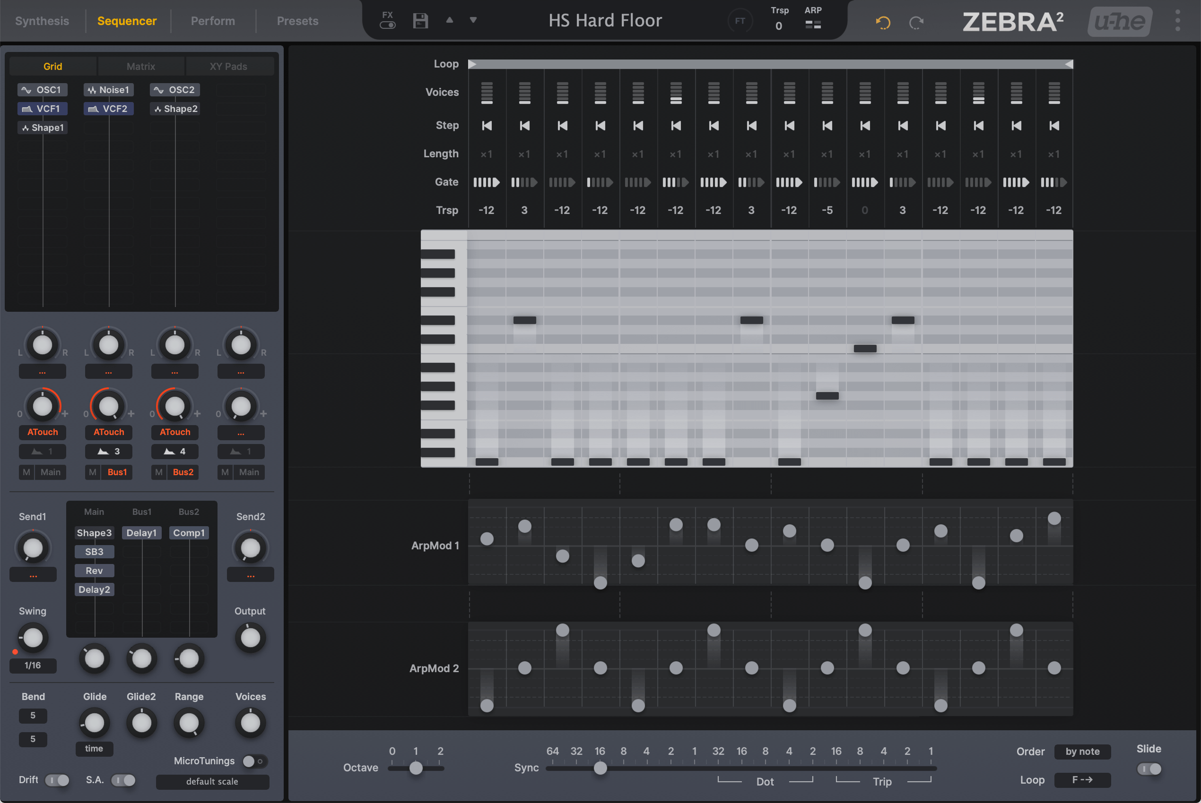Screen dimensions: 1201x803
Task: Load next preset with down arrow
Action: point(473,20)
